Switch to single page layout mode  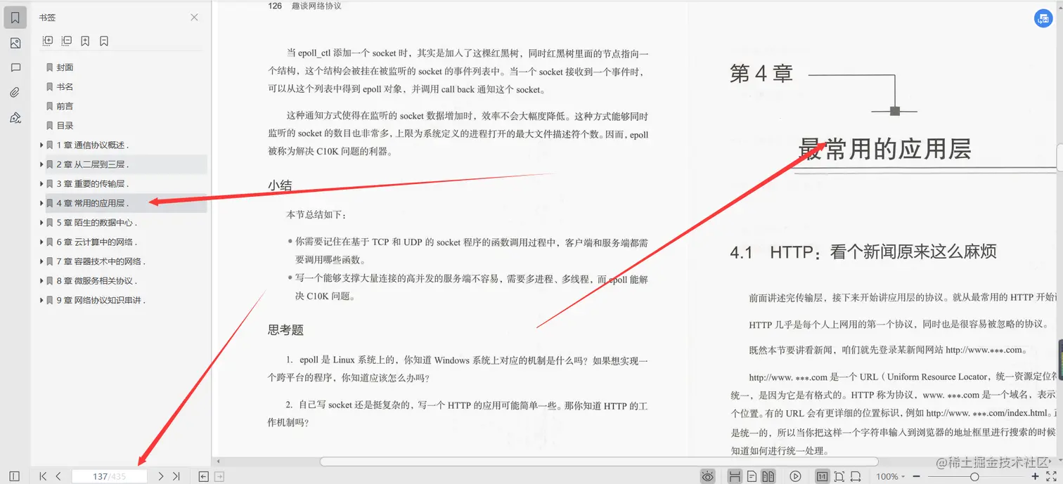[x=752, y=476]
